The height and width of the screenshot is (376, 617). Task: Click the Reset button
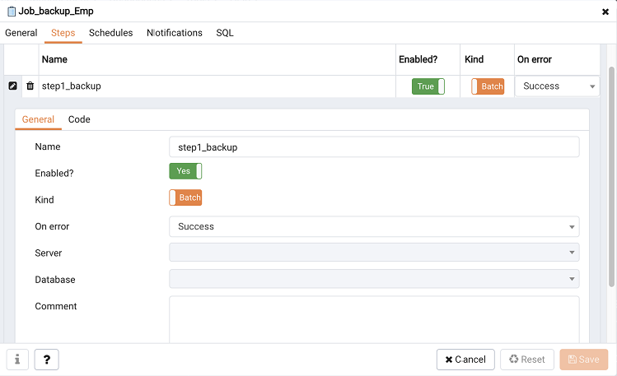tap(527, 360)
